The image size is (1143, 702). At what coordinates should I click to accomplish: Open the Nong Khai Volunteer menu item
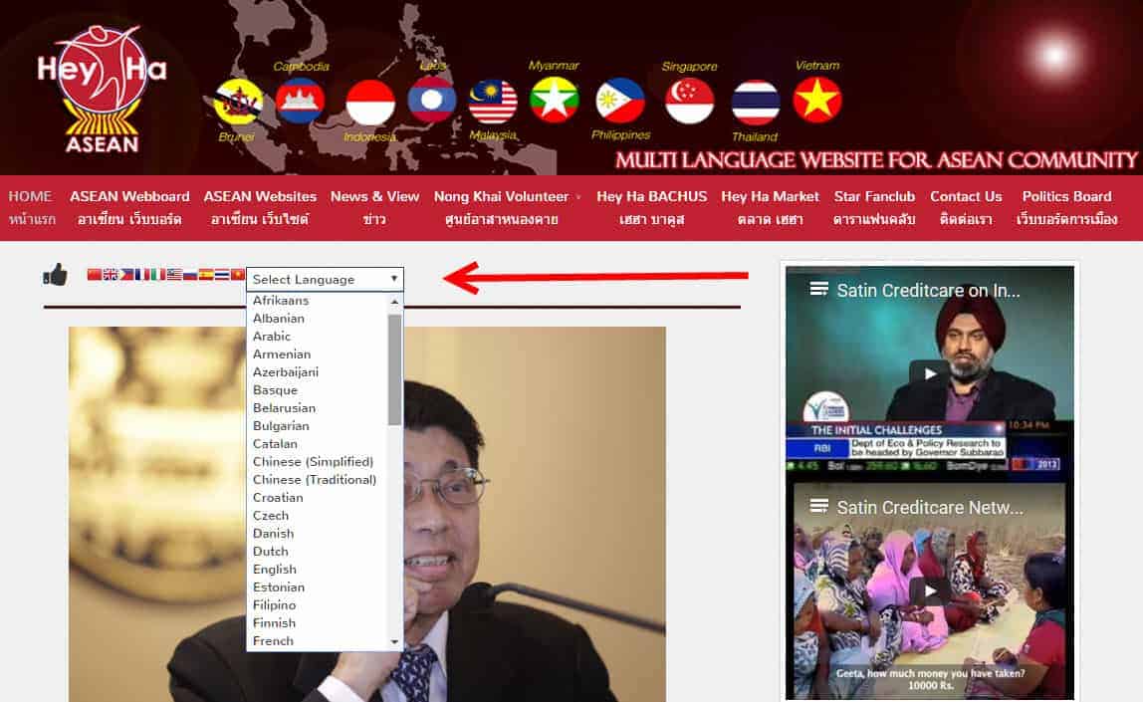502,207
